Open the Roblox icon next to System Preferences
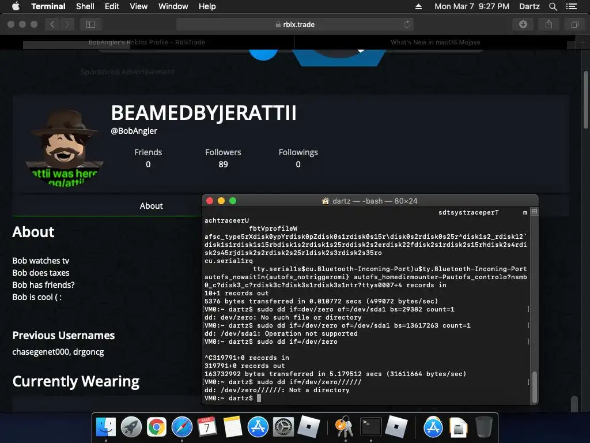Screen dimensions: 590x443 [x=309, y=427]
